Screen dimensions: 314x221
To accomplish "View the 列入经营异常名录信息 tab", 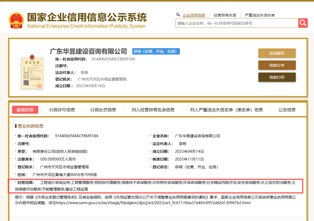I will [x=153, y=110].
